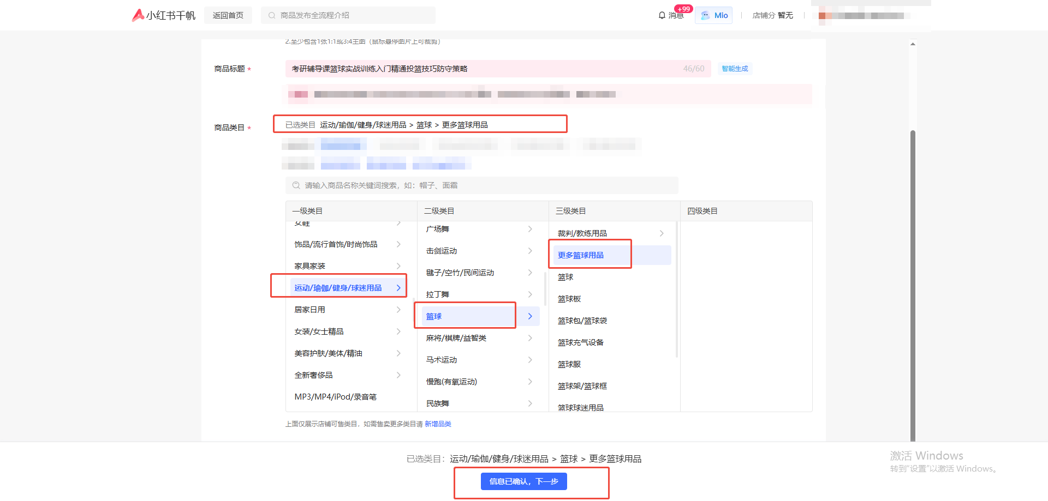Select 篮球板 in third-level list
Viewport: 1048px width, 501px height.
click(x=569, y=299)
